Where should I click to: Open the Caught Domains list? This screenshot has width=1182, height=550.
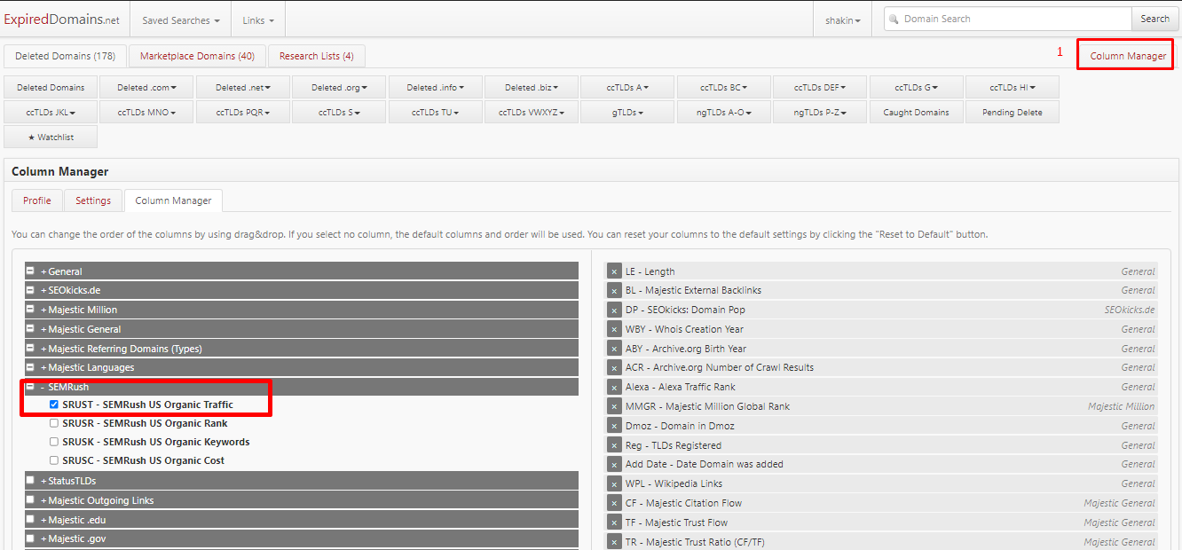(x=916, y=112)
